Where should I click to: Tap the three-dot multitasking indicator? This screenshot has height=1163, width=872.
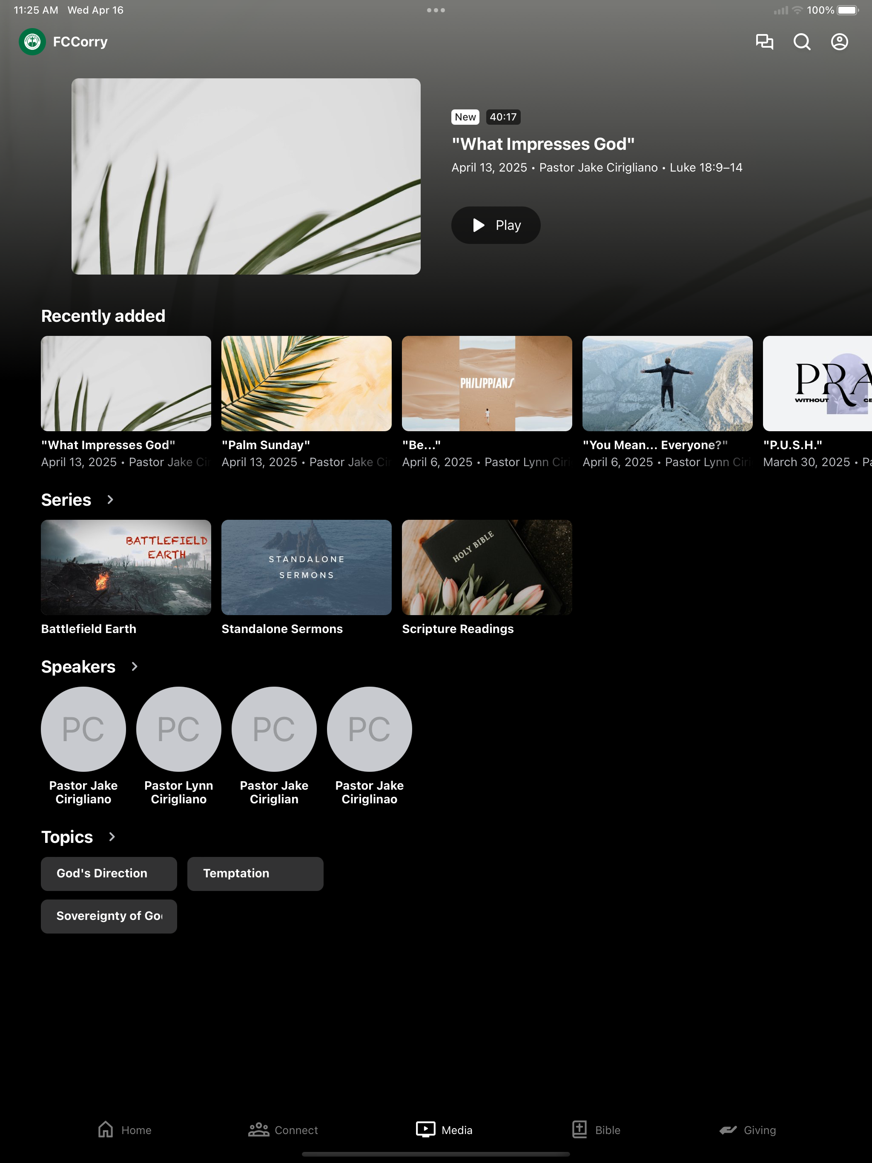pyautogui.click(x=436, y=10)
